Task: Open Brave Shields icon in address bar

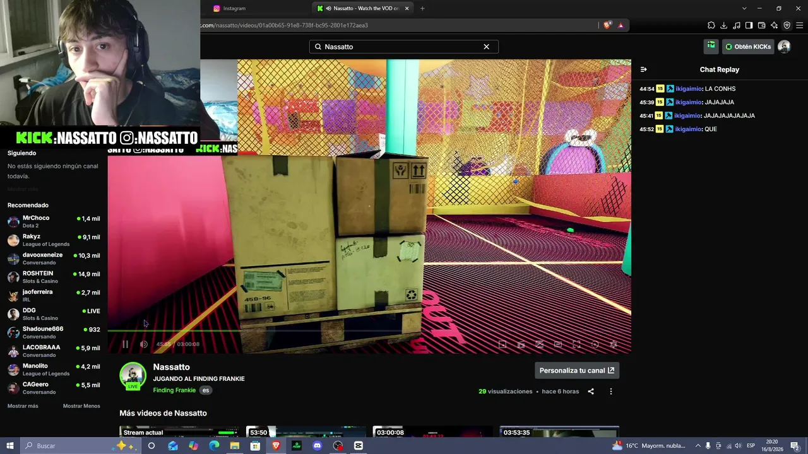Action: click(607, 25)
